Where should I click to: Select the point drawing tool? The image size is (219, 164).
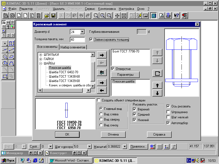[x=5, y=43]
